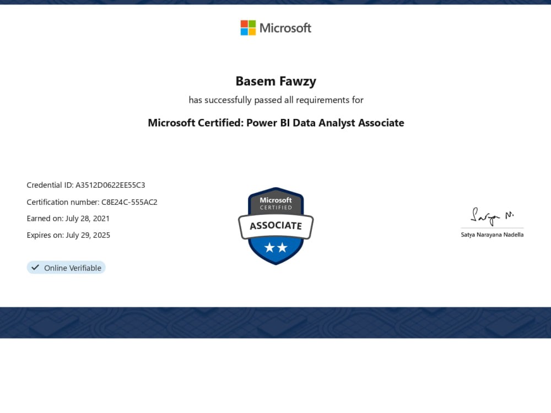Image resolution: width=551 pixels, height=413 pixels.
Task: Click the Microsoft wordmark text
Action: pyautogui.click(x=285, y=28)
